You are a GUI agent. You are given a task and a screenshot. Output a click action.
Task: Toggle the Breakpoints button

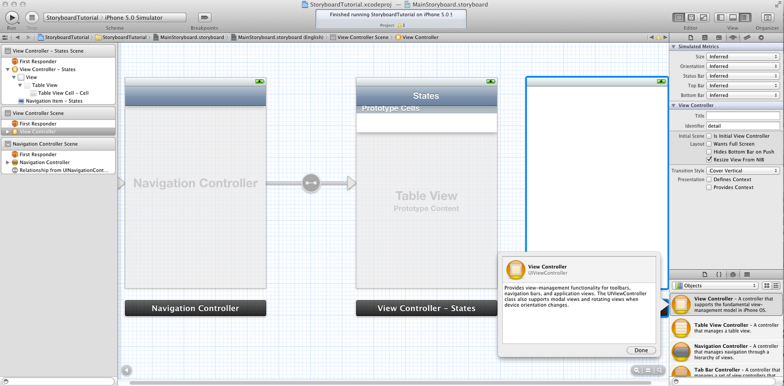pos(204,18)
